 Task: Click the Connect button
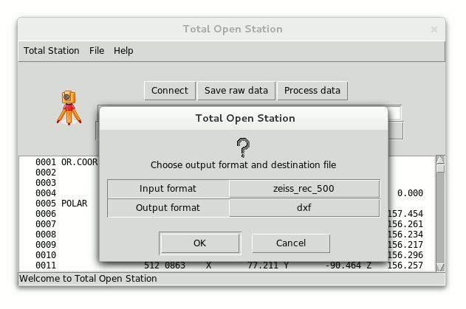tap(170, 91)
